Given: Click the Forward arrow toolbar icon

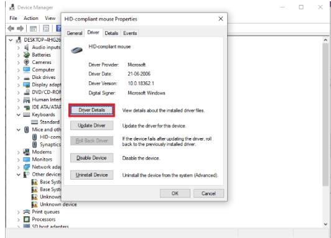Looking at the screenshot, I should coord(21,28).
